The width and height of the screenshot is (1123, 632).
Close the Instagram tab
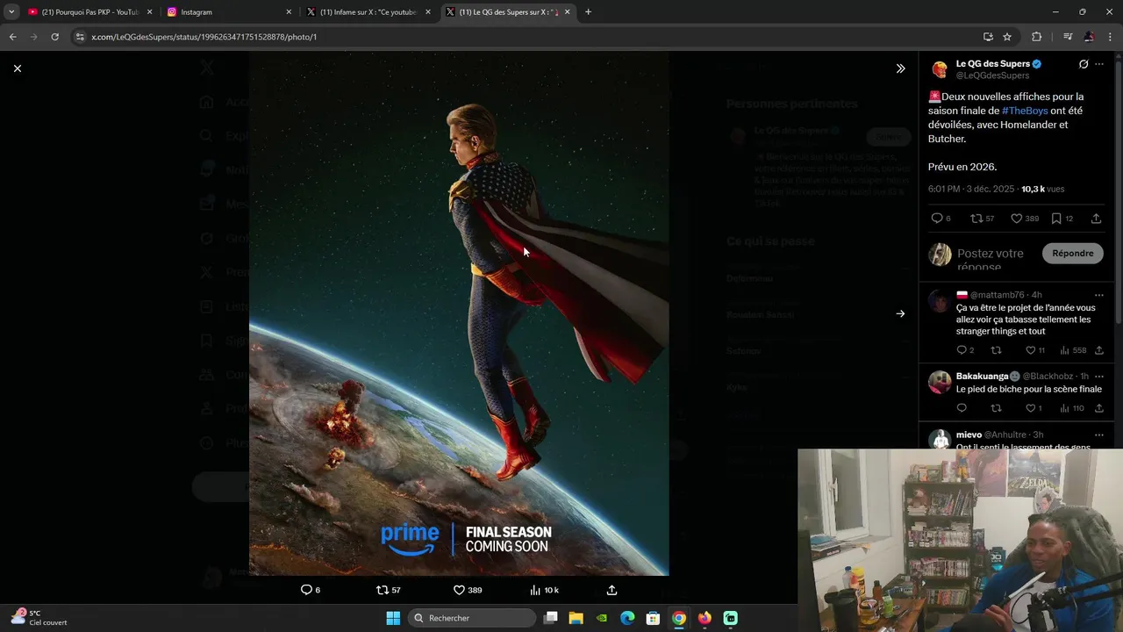tap(289, 12)
